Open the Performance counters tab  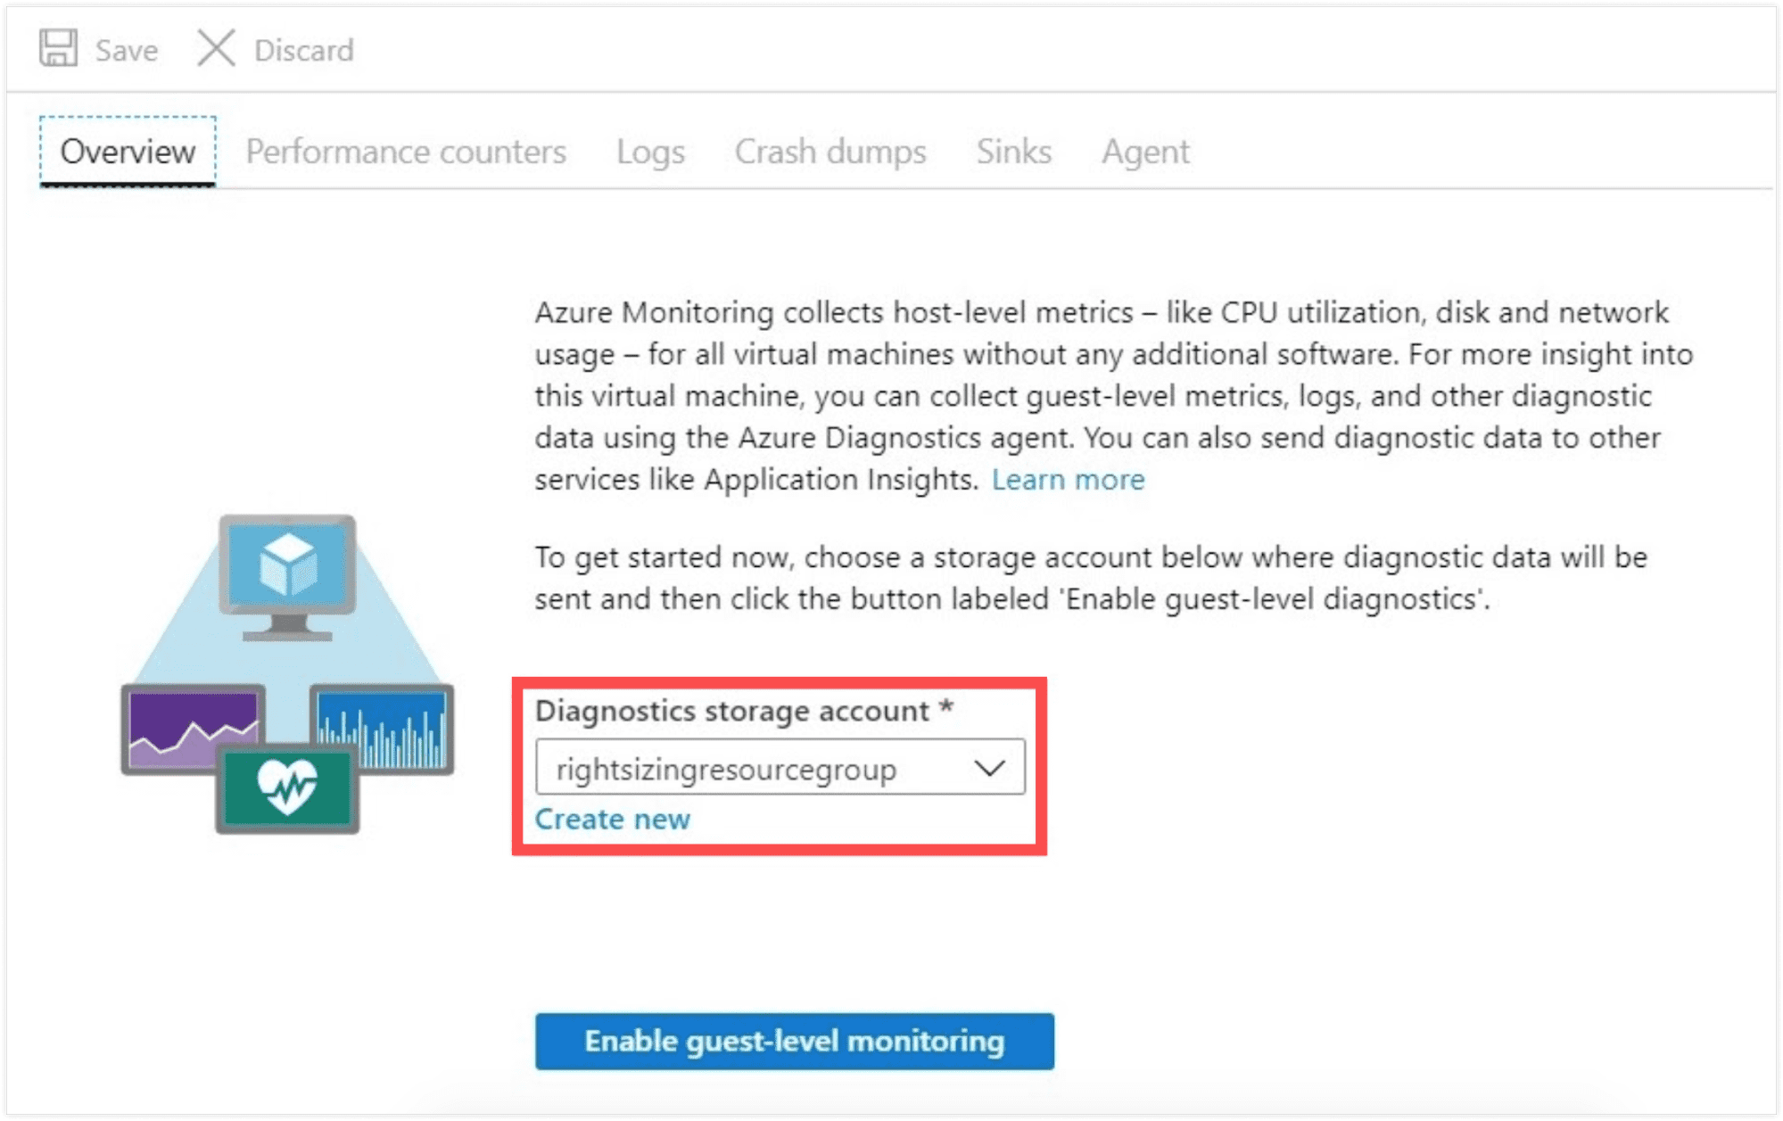406,152
